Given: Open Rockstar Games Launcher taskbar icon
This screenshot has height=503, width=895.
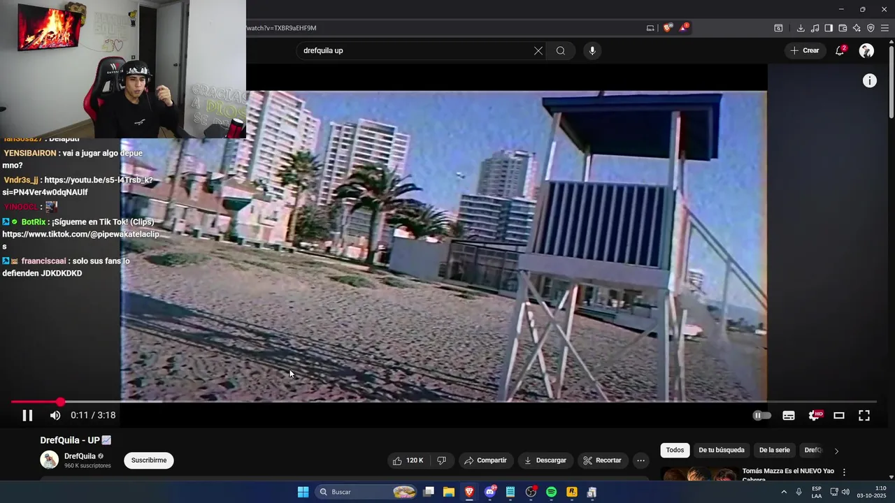Looking at the screenshot, I should 571,492.
